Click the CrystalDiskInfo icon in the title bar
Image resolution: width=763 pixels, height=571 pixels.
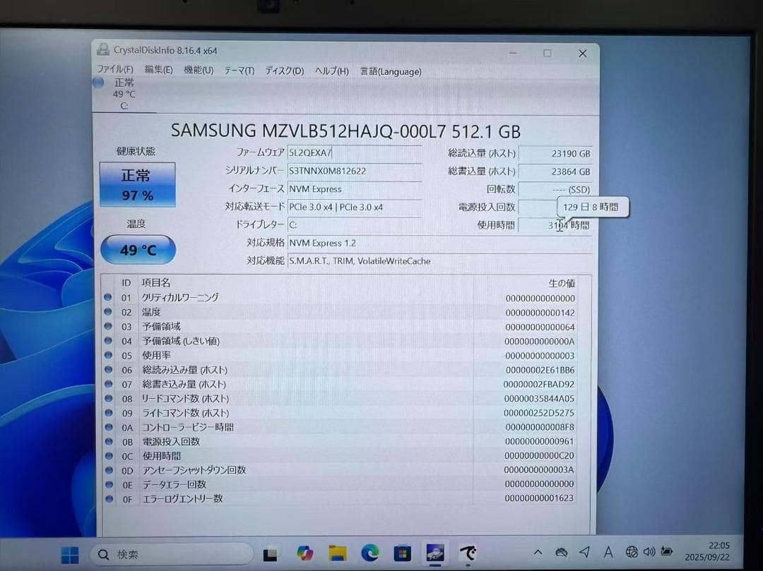103,49
